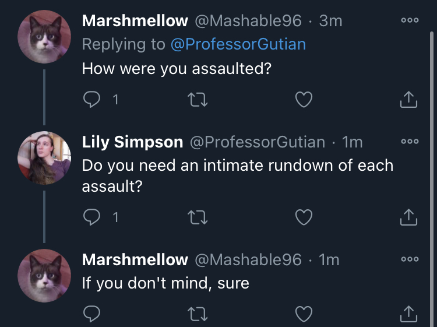Viewport: 437px width, 327px height.
Task: Like "If you don't mind, sure" tweet
Action: 304,314
